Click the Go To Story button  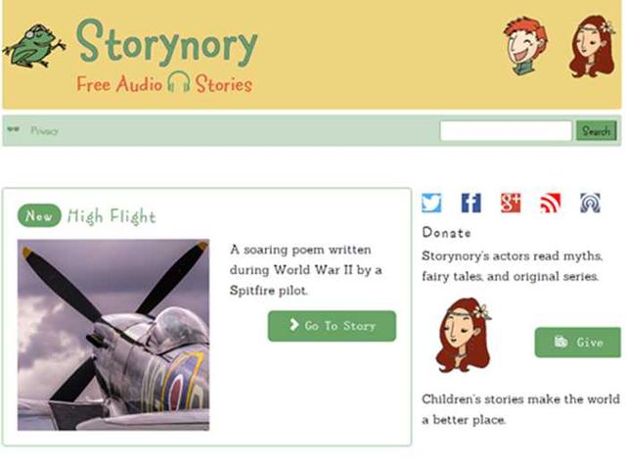tap(332, 326)
